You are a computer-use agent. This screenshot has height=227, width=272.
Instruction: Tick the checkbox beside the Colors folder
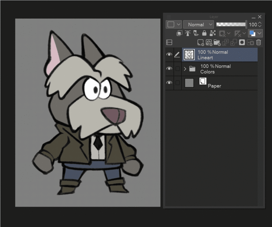pos(177,69)
